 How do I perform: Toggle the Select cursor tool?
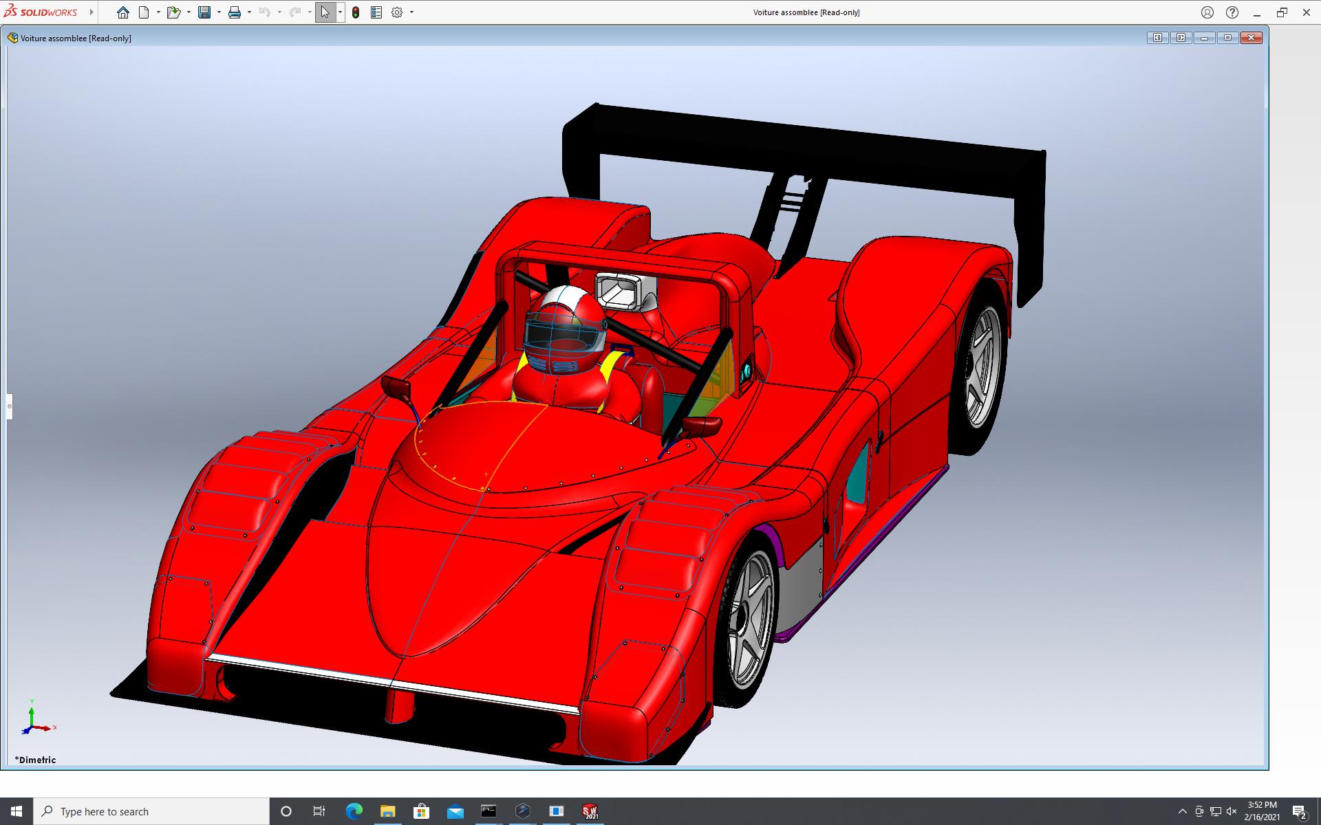pos(325,12)
